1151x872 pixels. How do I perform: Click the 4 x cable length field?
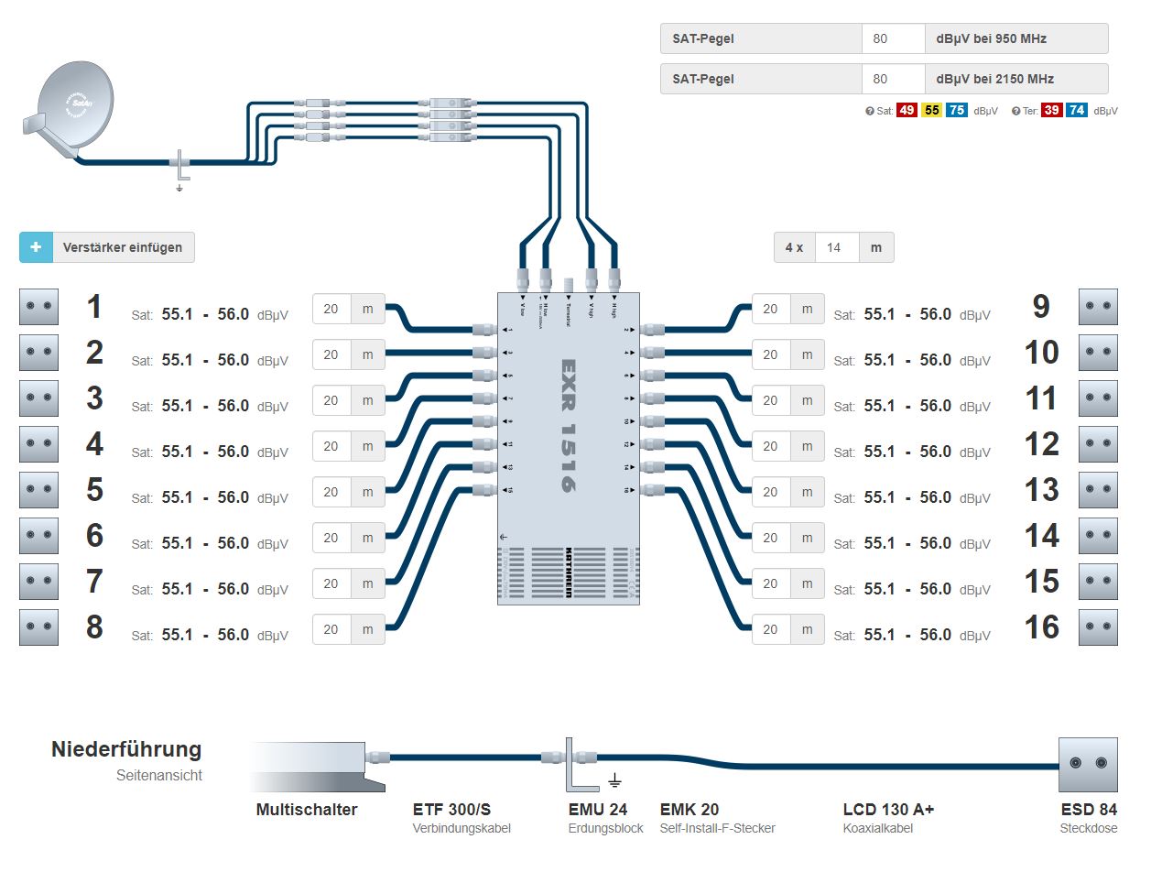836,247
